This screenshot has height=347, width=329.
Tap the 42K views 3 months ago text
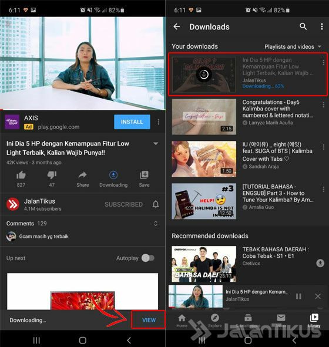(33, 163)
